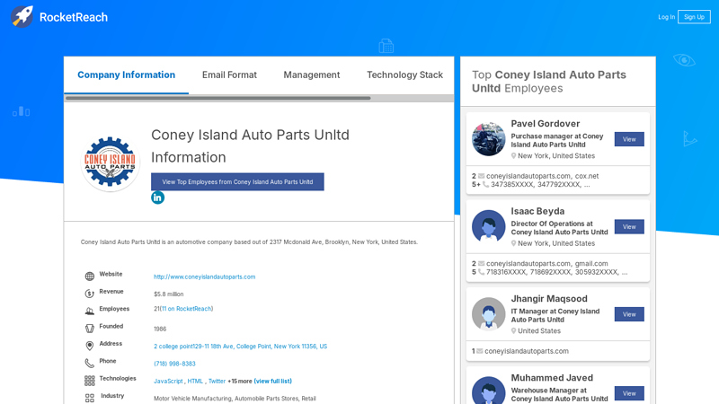Click the company description paragraph

tap(249, 242)
